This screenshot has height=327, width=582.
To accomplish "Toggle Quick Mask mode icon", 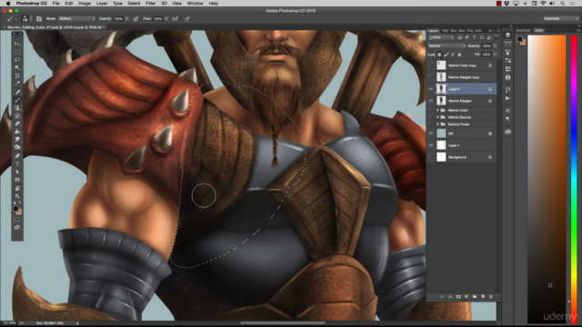I will [17, 220].
